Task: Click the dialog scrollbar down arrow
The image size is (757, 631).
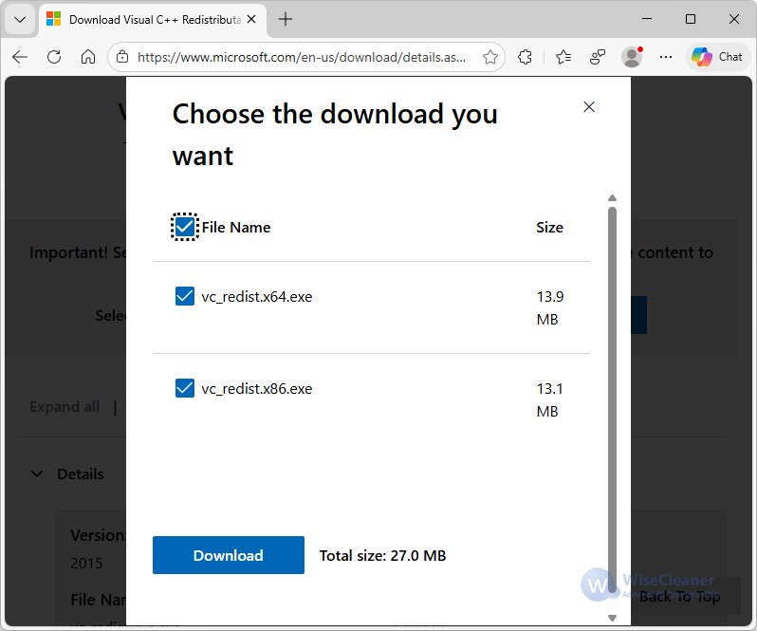Action: click(x=612, y=618)
